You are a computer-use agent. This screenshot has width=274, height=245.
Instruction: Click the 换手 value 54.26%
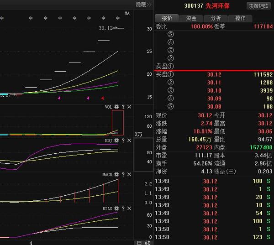pyautogui.click(x=203, y=163)
